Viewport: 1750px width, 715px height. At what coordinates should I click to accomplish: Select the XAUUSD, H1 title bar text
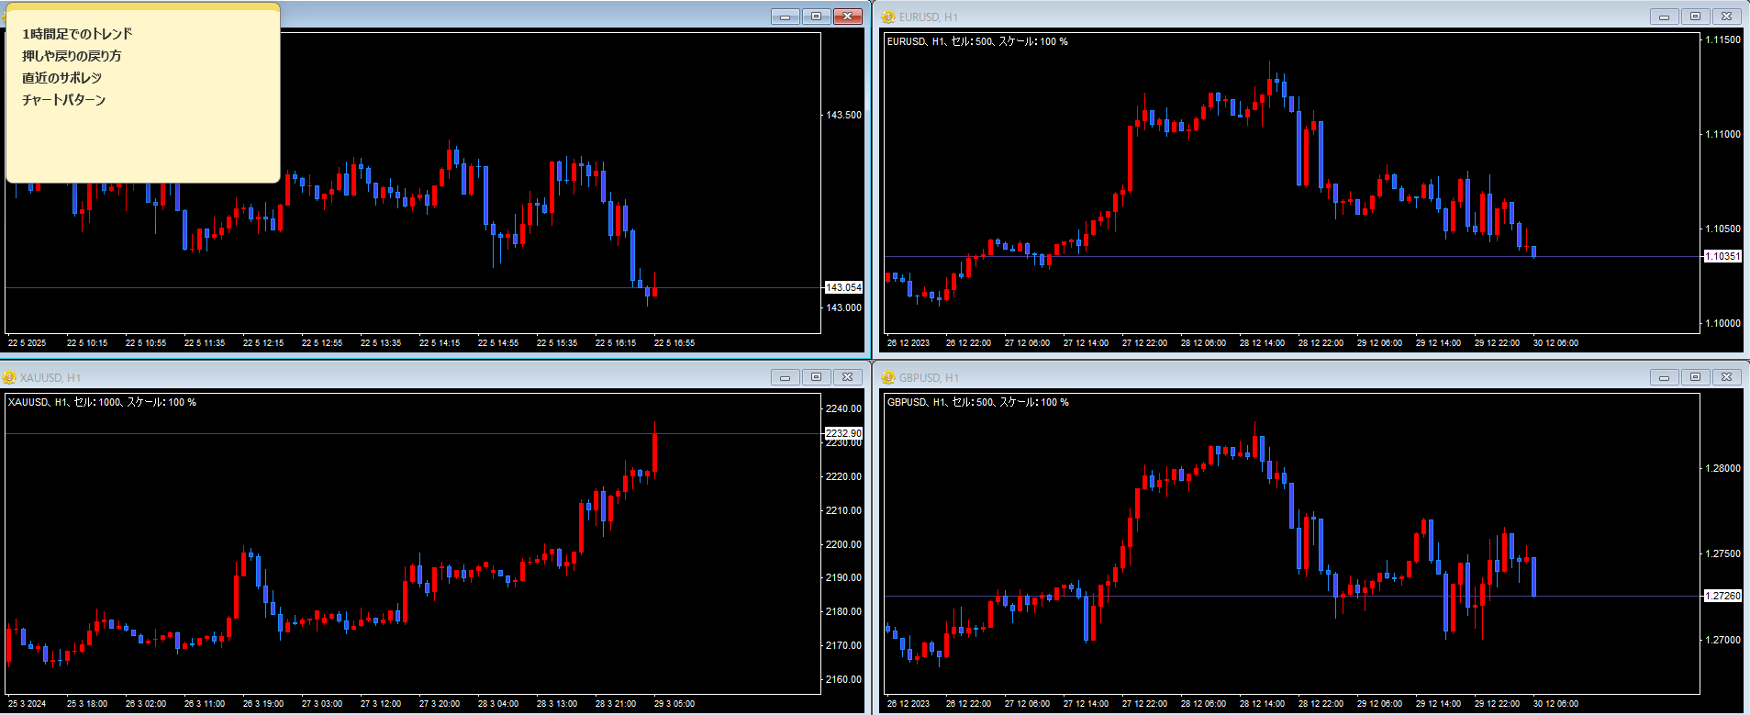(50, 378)
